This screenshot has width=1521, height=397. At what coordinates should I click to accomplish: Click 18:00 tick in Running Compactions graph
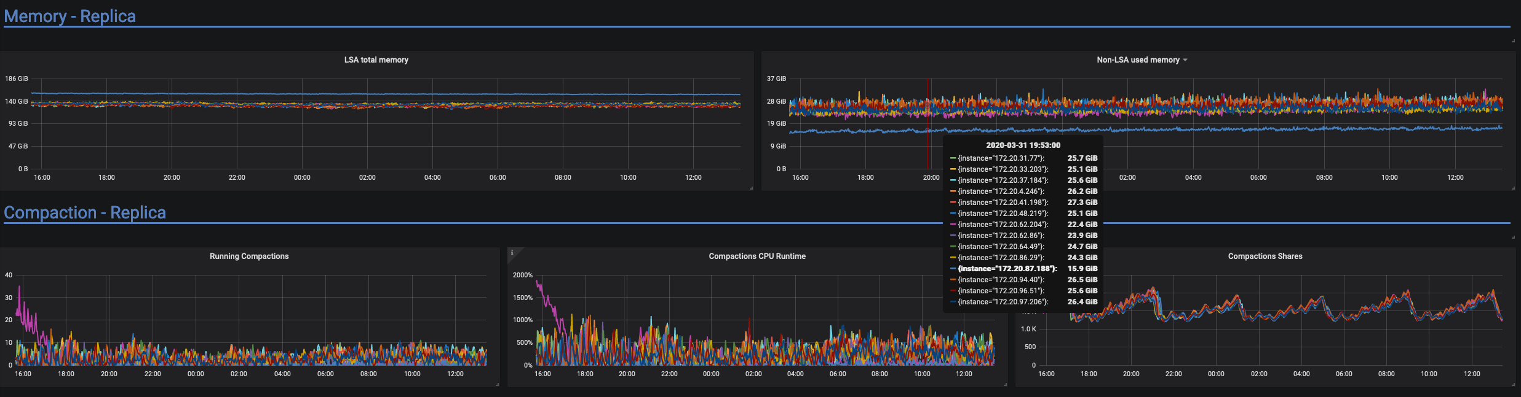point(66,374)
